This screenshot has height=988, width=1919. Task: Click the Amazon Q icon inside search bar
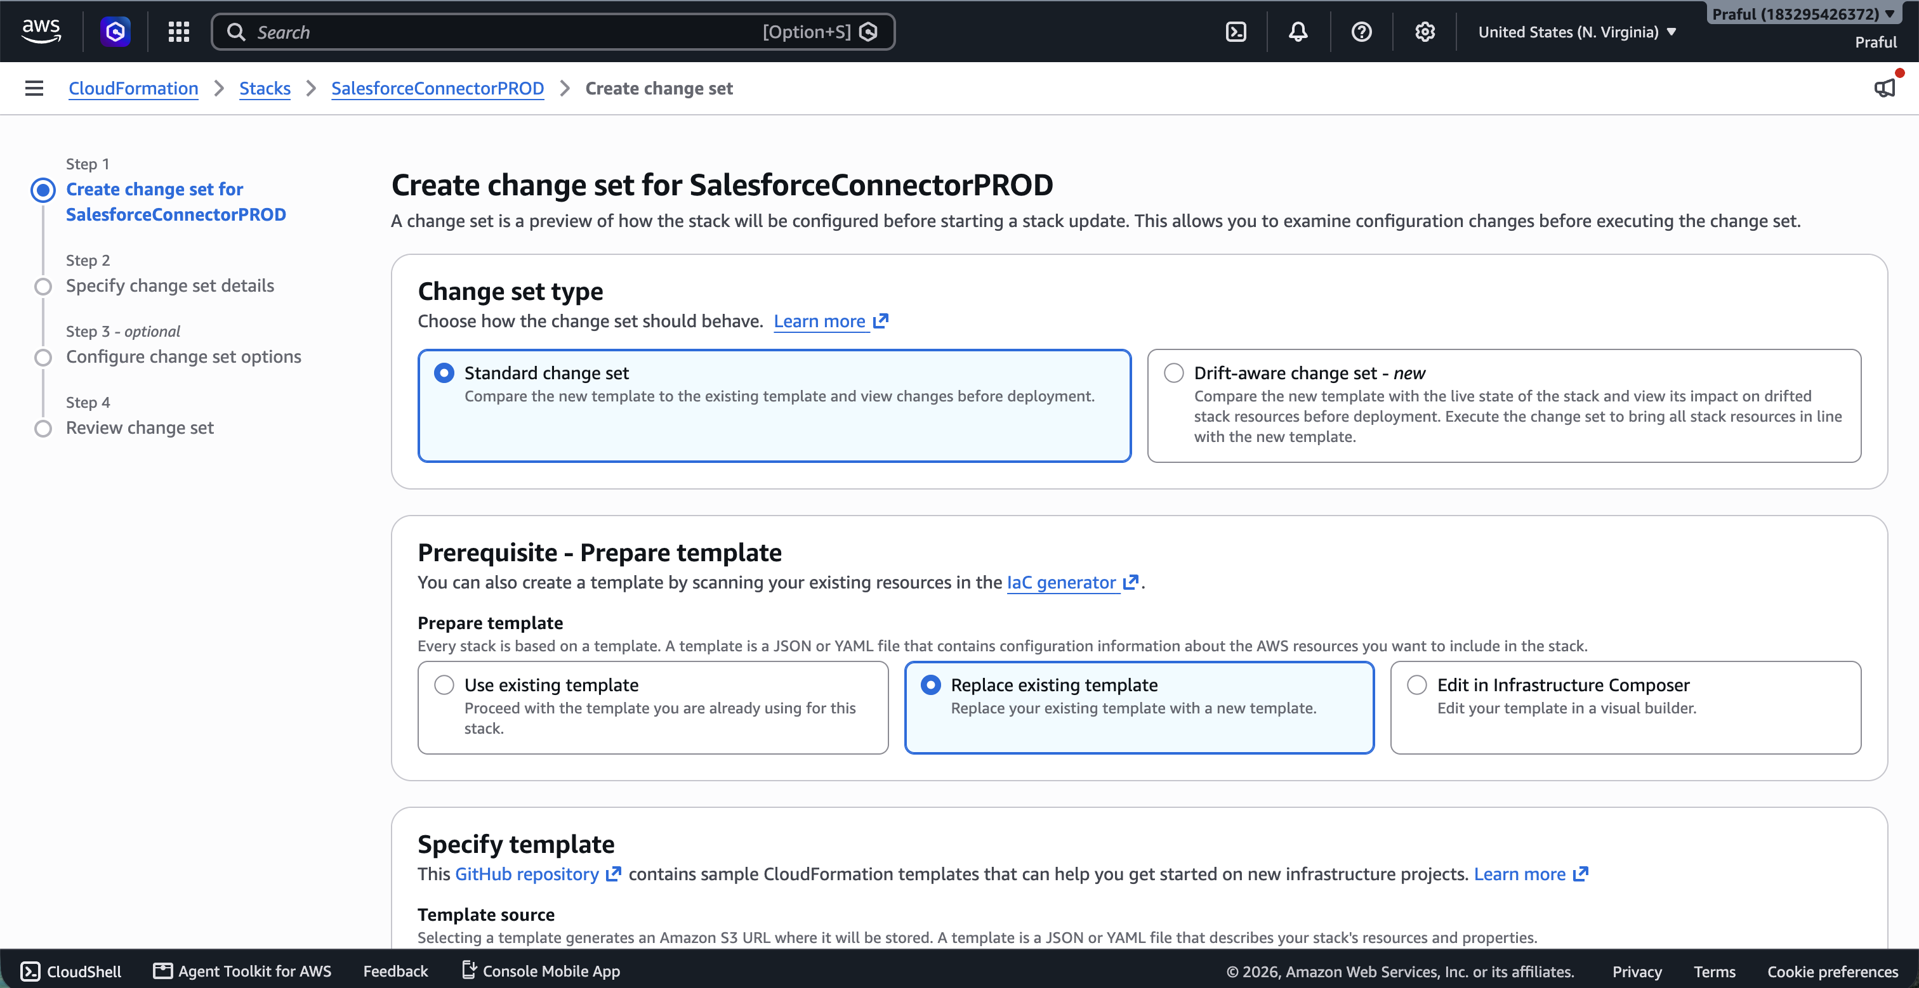869,31
